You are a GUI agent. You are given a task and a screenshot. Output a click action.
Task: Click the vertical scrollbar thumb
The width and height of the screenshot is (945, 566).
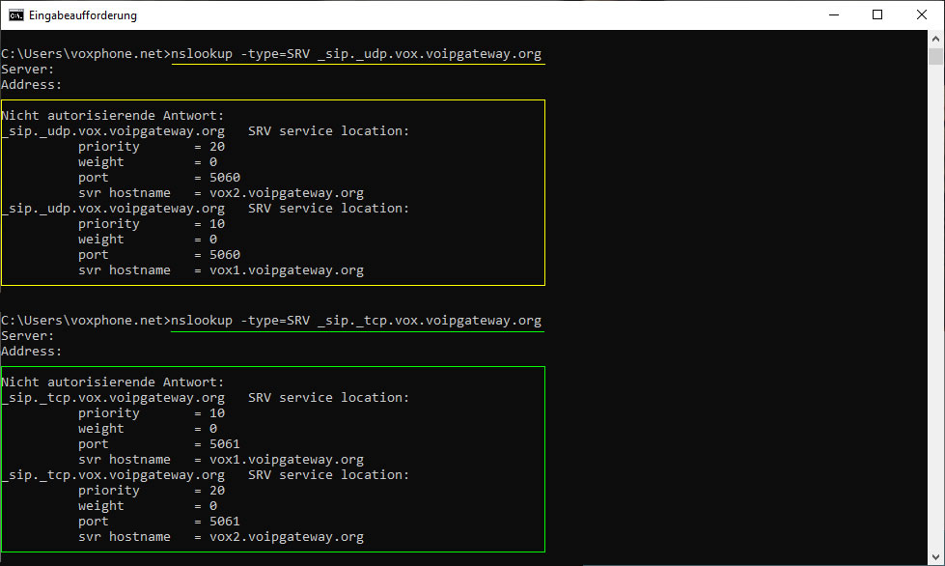935,56
